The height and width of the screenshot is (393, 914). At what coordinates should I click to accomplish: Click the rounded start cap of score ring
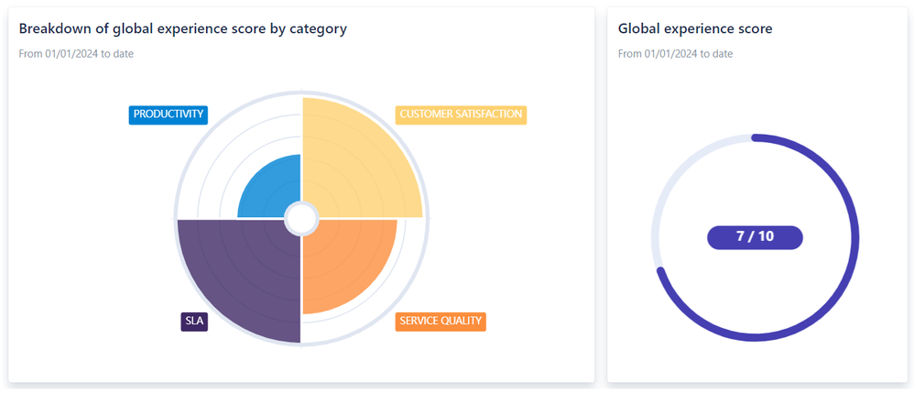[756, 138]
